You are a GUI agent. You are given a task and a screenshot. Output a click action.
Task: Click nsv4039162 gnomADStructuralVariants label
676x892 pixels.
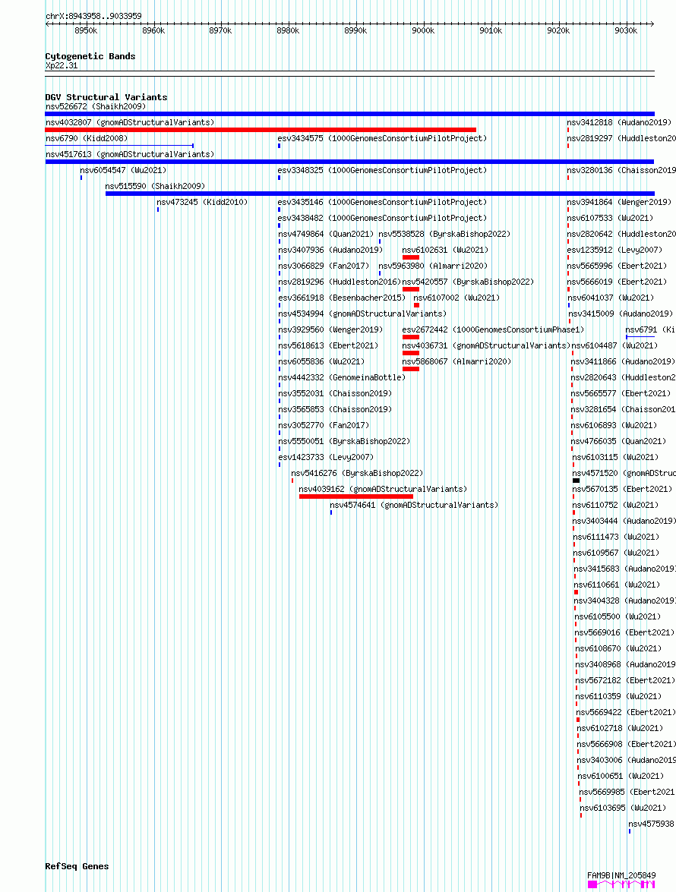click(383, 489)
